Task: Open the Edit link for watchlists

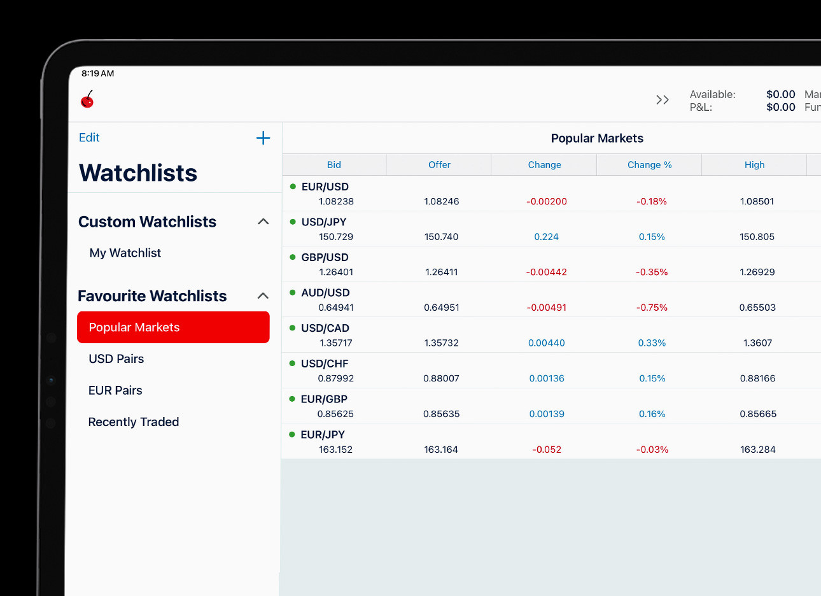Action: tap(88, 138)
